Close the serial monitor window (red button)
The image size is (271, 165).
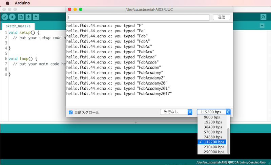[70, 10]
